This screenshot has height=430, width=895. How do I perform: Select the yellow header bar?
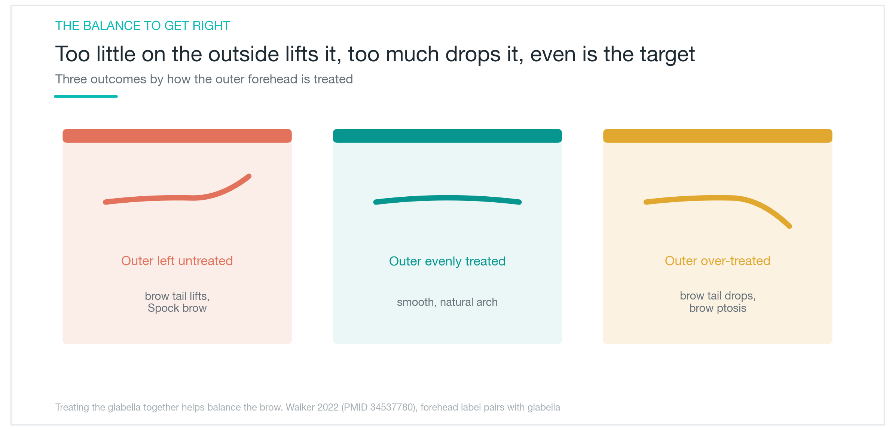coord(718,136)
